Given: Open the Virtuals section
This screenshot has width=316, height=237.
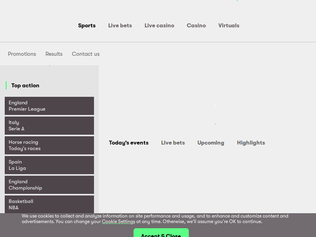Looking at the screenshot, I should [229, 26].
